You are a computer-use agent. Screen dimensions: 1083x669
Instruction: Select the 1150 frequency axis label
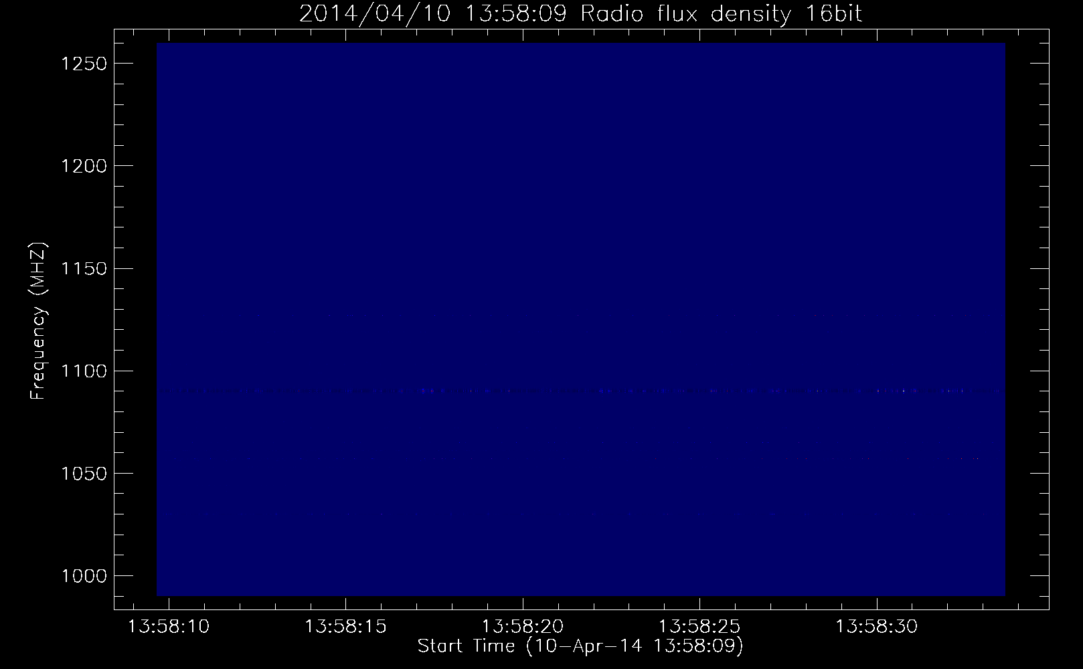[84, 268]
